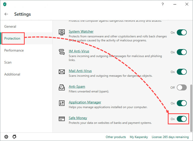This screenshot has height=141, width=193.
Task: Switch off the Application Manager toggle
Action: [x=182, y=103]
